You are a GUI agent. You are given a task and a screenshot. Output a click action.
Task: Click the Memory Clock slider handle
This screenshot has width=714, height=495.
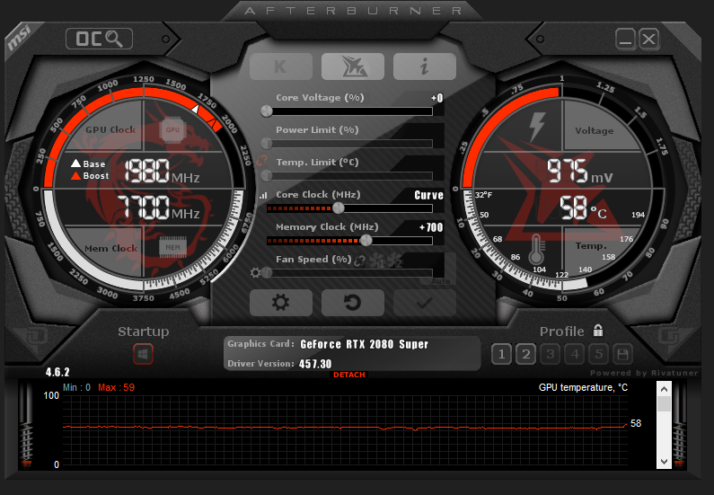[366, 241]
